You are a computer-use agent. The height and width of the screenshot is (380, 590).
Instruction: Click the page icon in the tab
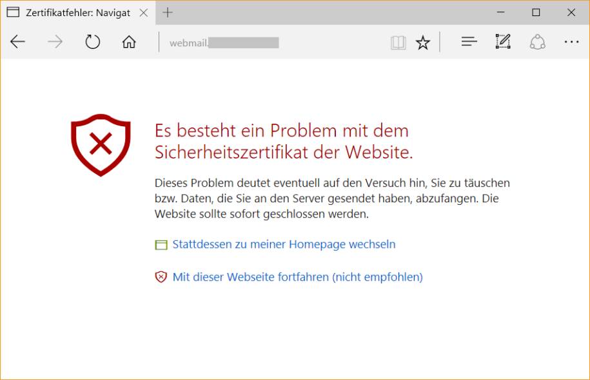click(x=13, y=12)
